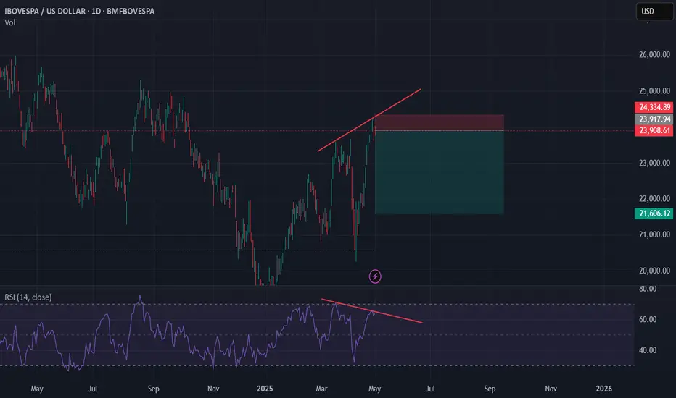Click the gray current price label 23,917.94
Screen dimensions: 676x398
pyautogui.click(x=654, y=119)
